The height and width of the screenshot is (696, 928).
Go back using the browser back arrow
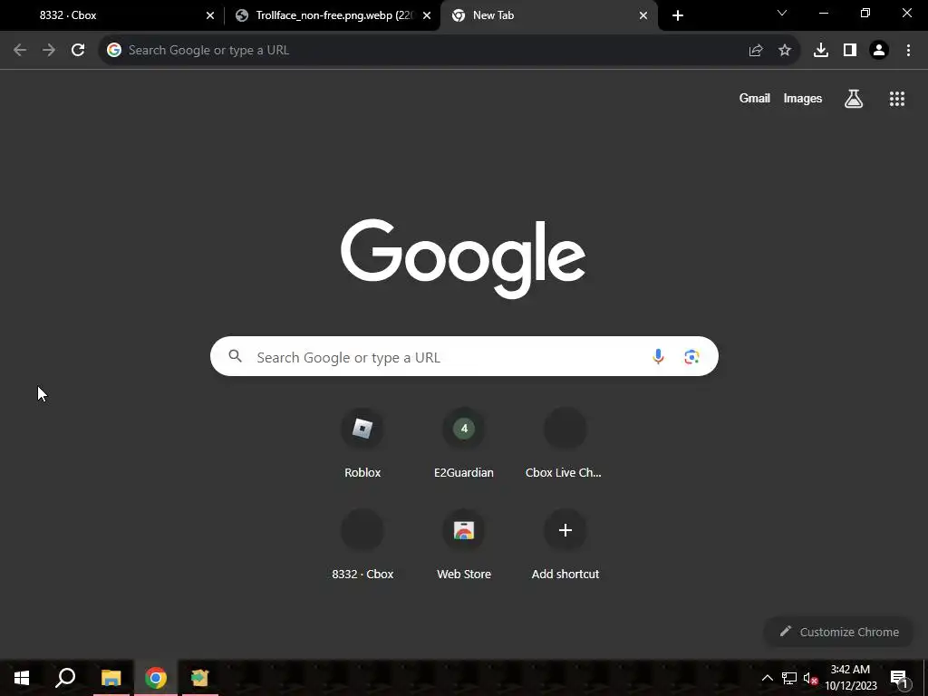(x=20, y=51)
